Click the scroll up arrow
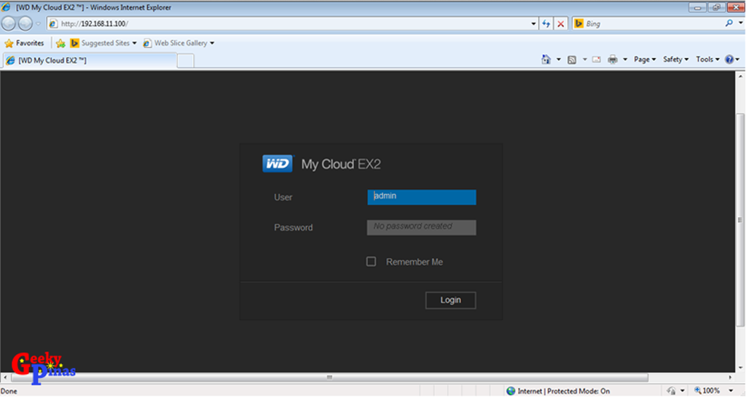Viewport: 746px width, 397px height. point(740,76)
